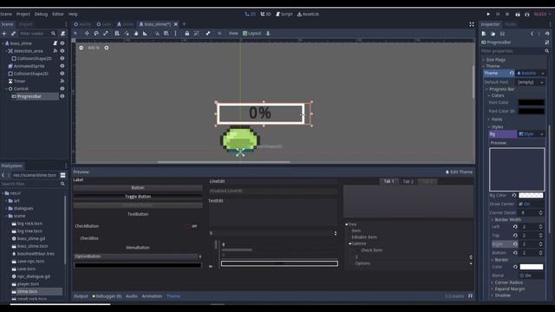Open Border Color white swatch

531,267
